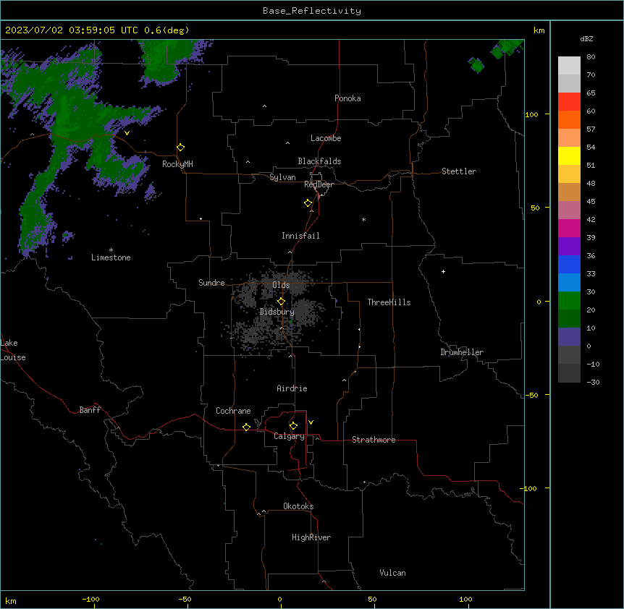Click the Drumheller label
Viewport: 624px width, 609px height.
point(462,352)
